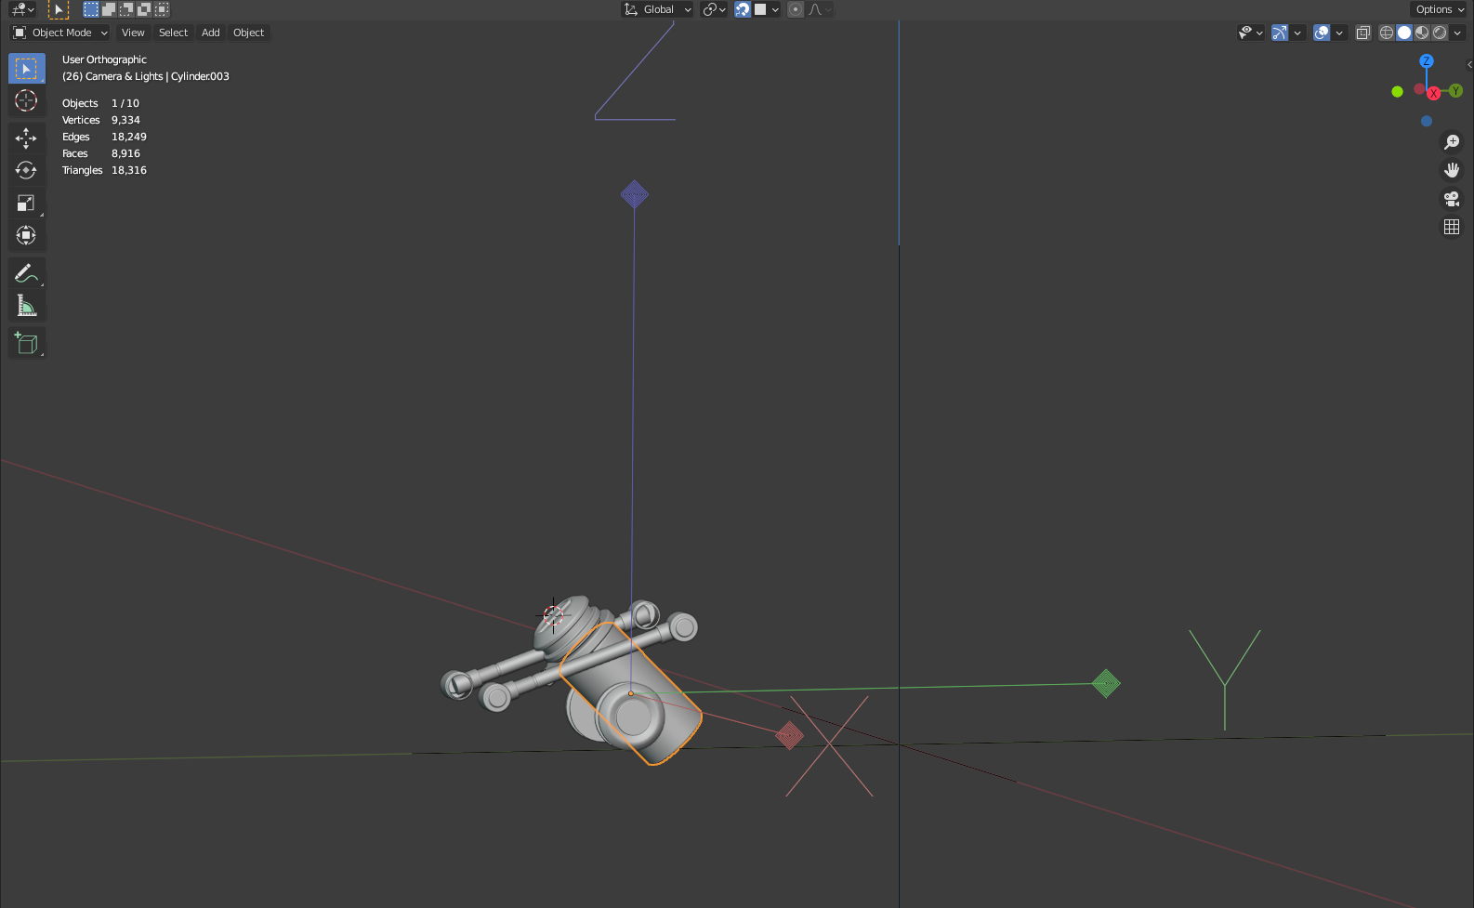
Task: Switch to wireframe viewport shading
Action: click(x=1387, y=33)
